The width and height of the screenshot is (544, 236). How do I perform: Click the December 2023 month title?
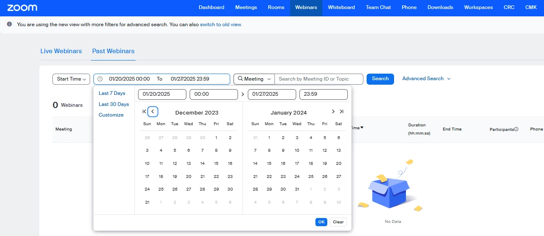[197, 113]
